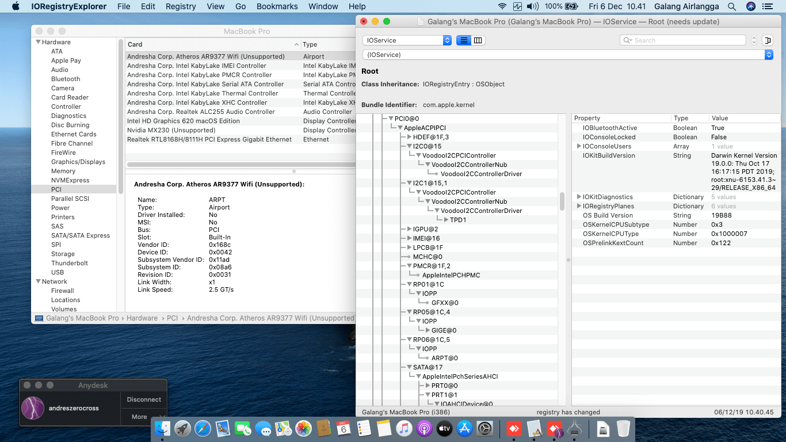Open Photos from the Dock
The image size is (786, 442).
(303, 428)
